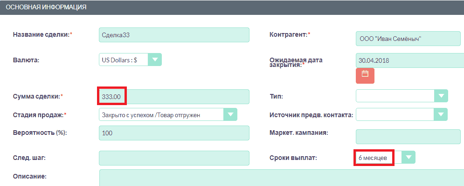Click the След. шаг input field

tap(174, 158)
